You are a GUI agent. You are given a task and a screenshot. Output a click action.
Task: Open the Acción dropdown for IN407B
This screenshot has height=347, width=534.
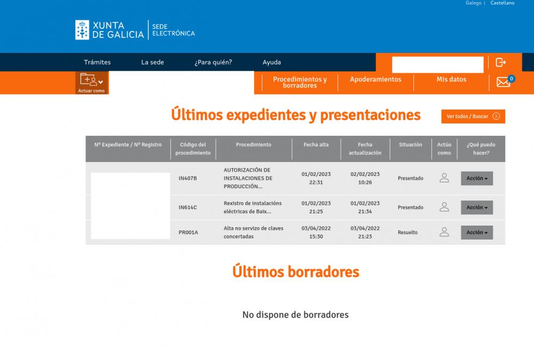tap(477, 178)
